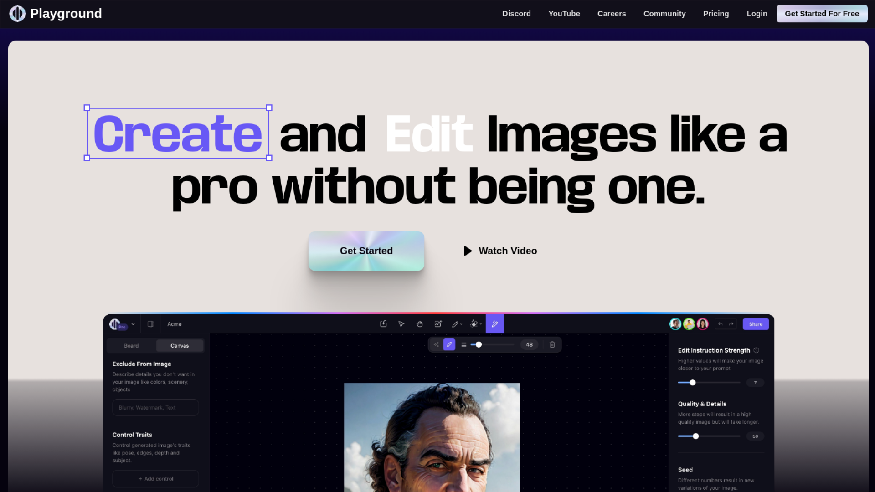Toggle the highlighted pencil draw mode button
Screen dimensions: 875x492
[x=449, y=345]
